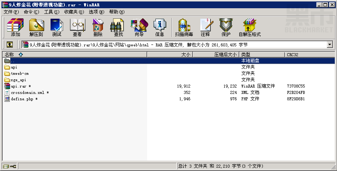Run the 测试 (Test) archive tool
Image resolution: width=337 pixels, height=171 pixels.
click(57, 27)
